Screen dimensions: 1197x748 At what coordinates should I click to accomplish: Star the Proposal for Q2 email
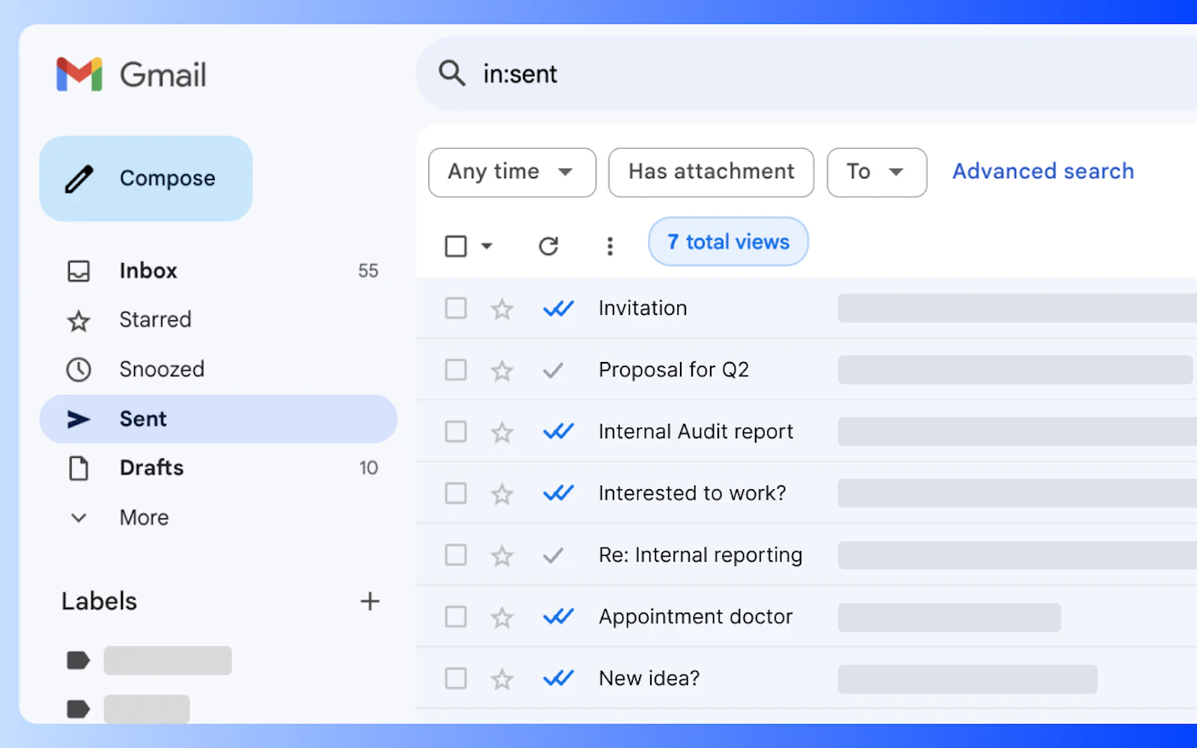(502, 370)
